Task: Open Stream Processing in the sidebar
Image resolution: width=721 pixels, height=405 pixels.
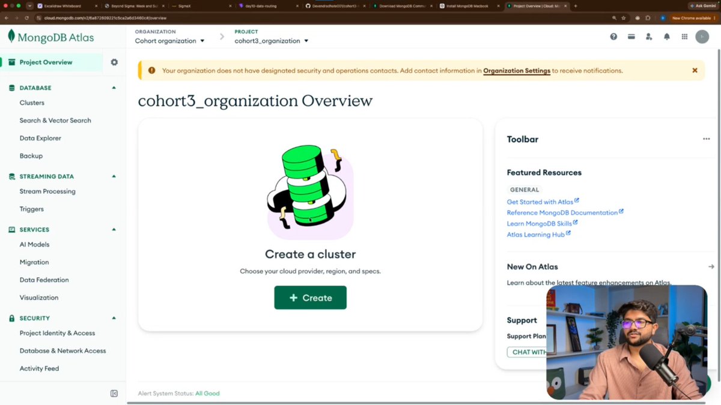Action: [x=47, y=191]
